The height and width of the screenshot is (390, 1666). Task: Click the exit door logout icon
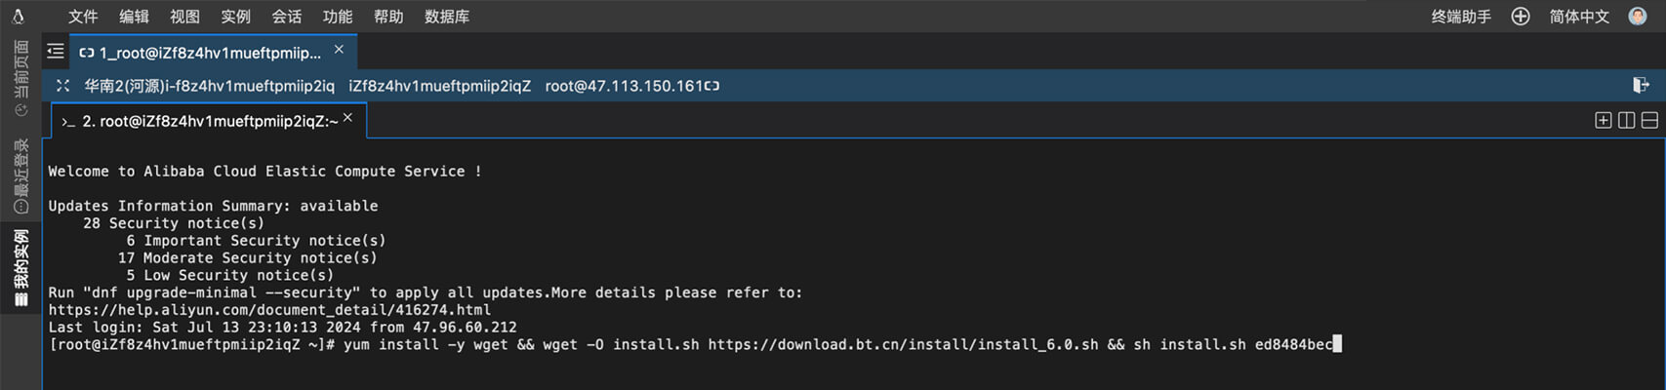point(1642,86)
